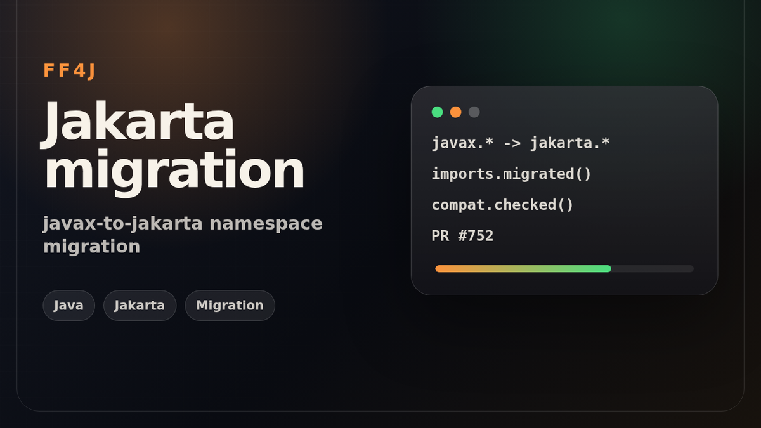Select the Migration tag pill
The height and width of the screenshot is (428, 761).
(230, 306)
